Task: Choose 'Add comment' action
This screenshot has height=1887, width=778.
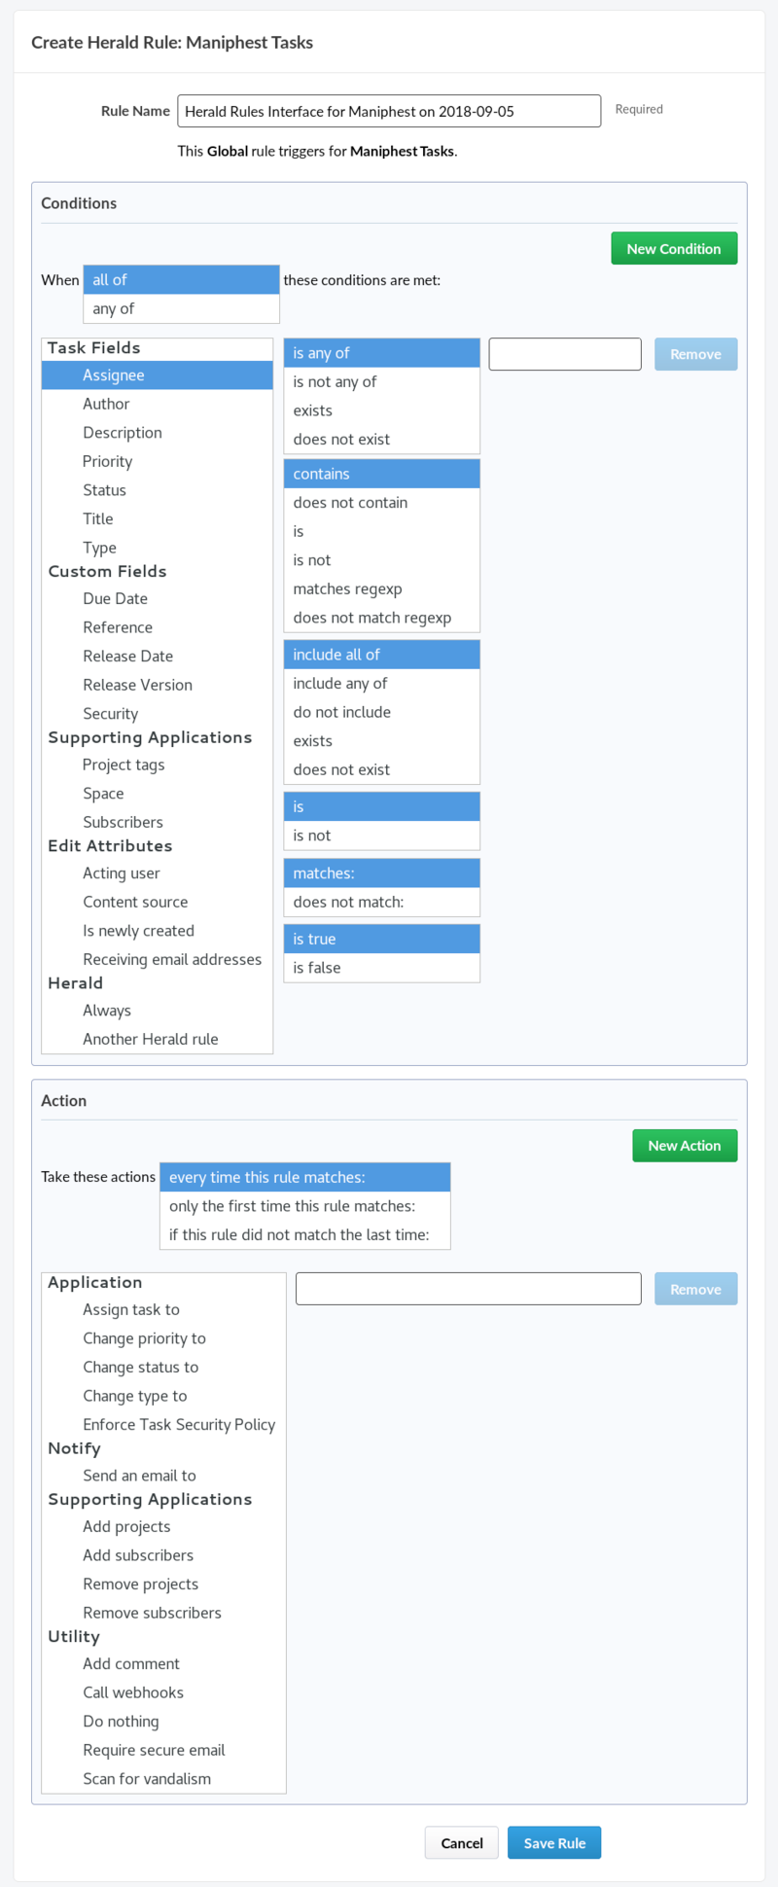Action: point(163,1663)
